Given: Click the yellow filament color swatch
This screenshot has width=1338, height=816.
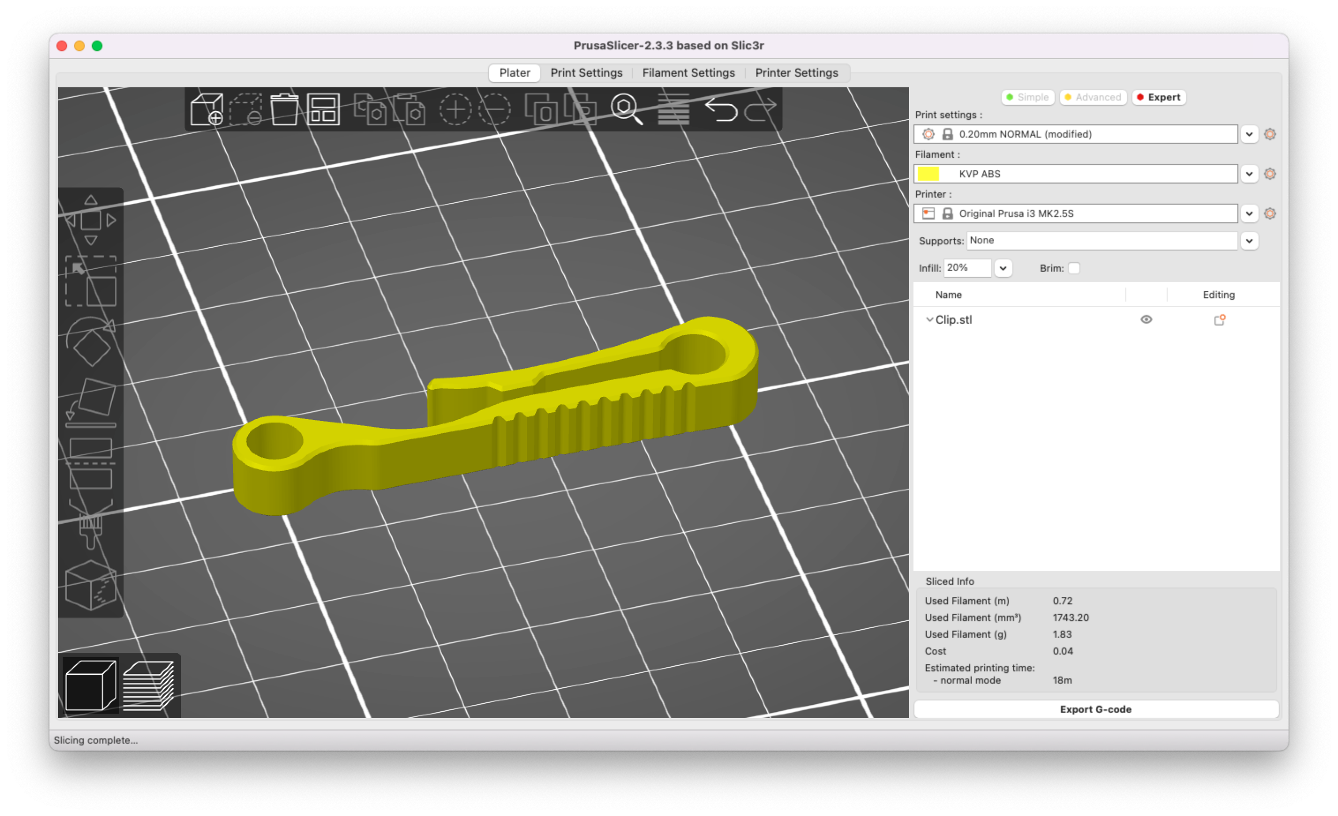Looking at the screenshot, I should (x=928, y=174).
